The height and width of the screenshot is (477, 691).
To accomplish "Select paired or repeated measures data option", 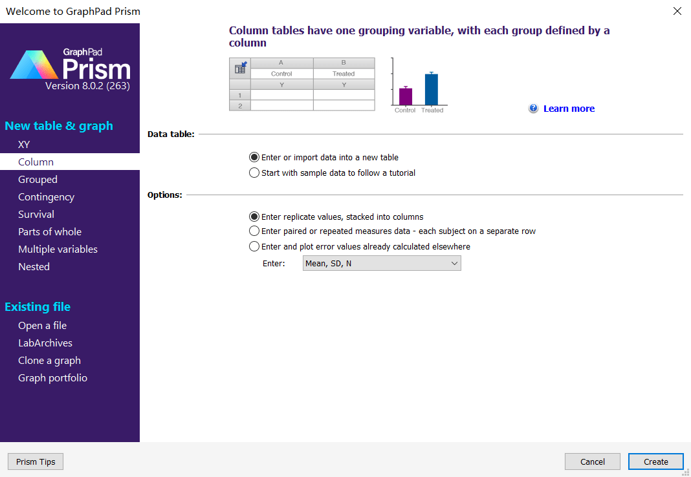I will click(x=254, y=231).
